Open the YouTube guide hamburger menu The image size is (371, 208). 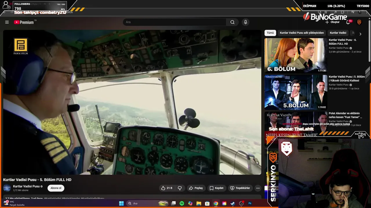[x=7, y=22]
